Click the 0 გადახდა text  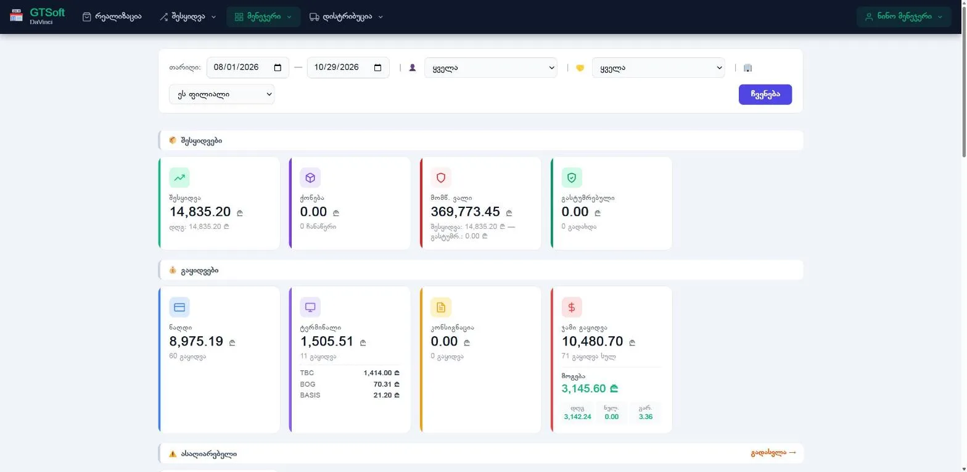click(579, 226)
